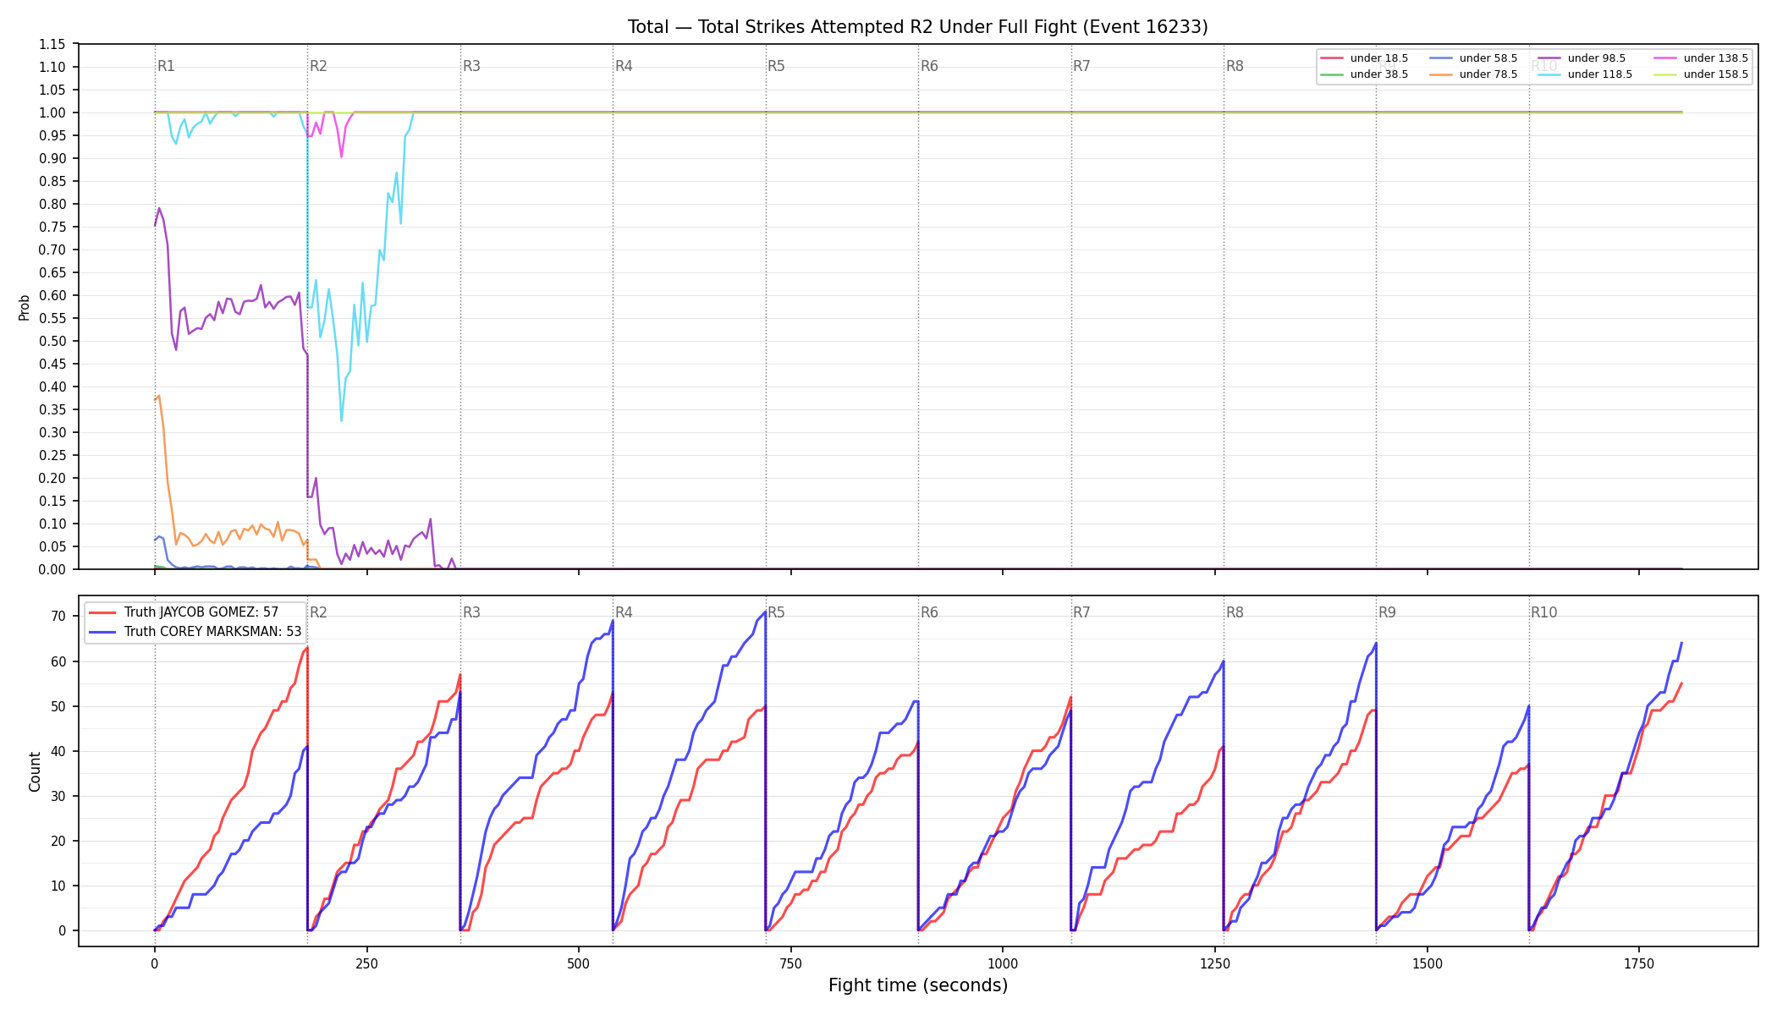Viewport: 1777px width, 1015px height.
Task: Click 'Truth COREY MARKSMAN: 53' legend entry
Action: pyautogui.click(x=213, y=632)
